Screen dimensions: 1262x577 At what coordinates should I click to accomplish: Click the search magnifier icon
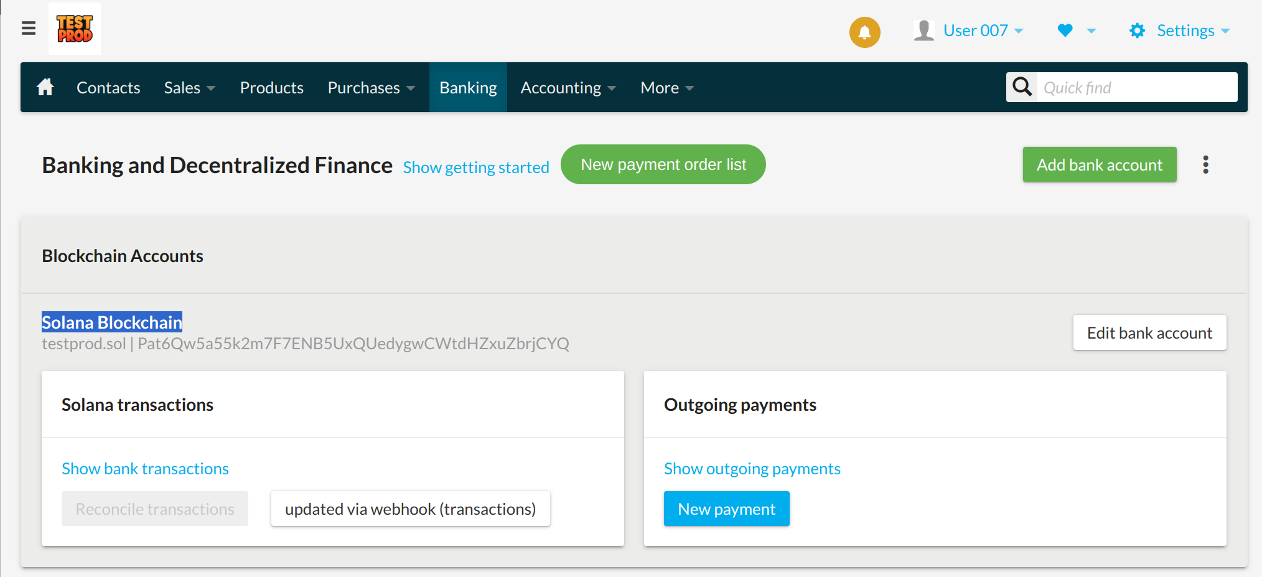click(1022, 87)
